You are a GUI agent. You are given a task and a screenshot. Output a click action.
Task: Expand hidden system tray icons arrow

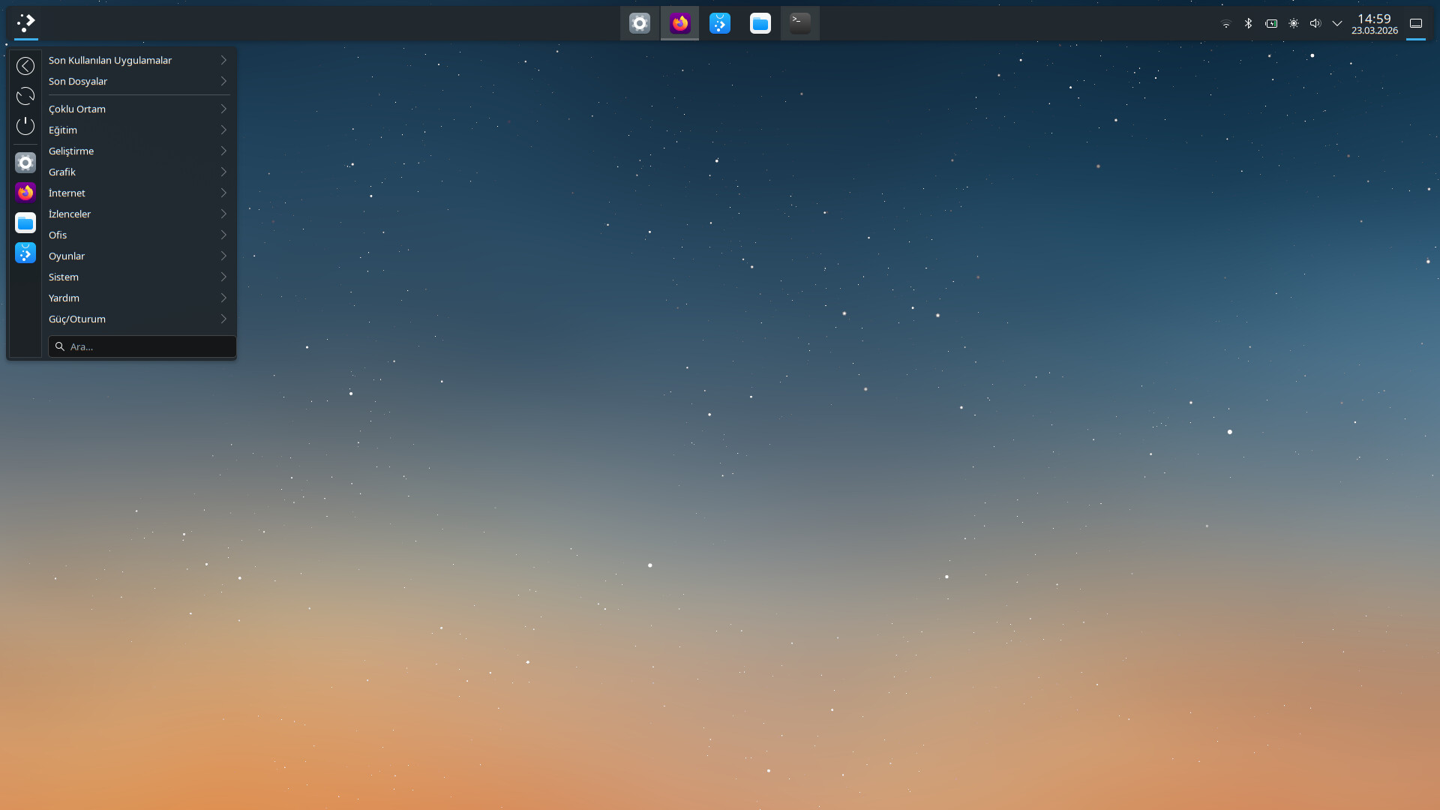pos(1336,24)
